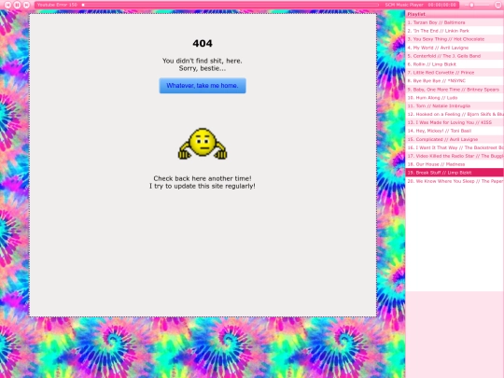
Task: Play I Want It That Way track
Action: (455, 147)
